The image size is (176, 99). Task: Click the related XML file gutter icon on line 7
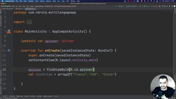(9, 32)
